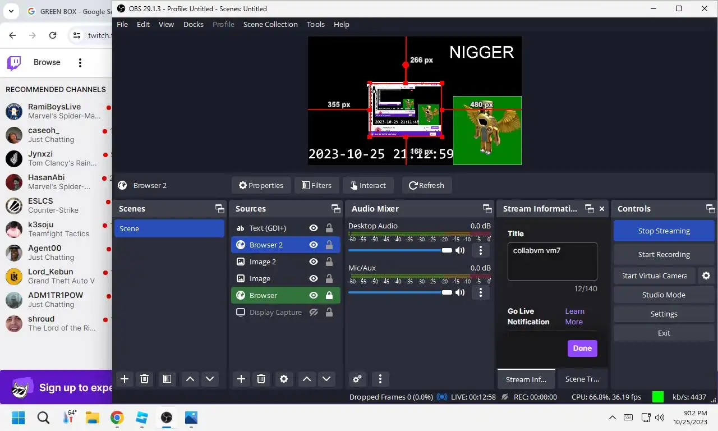Remove selected scene with trash icon
This screenshot has height=431, width=718.
(x=144, y=379)
